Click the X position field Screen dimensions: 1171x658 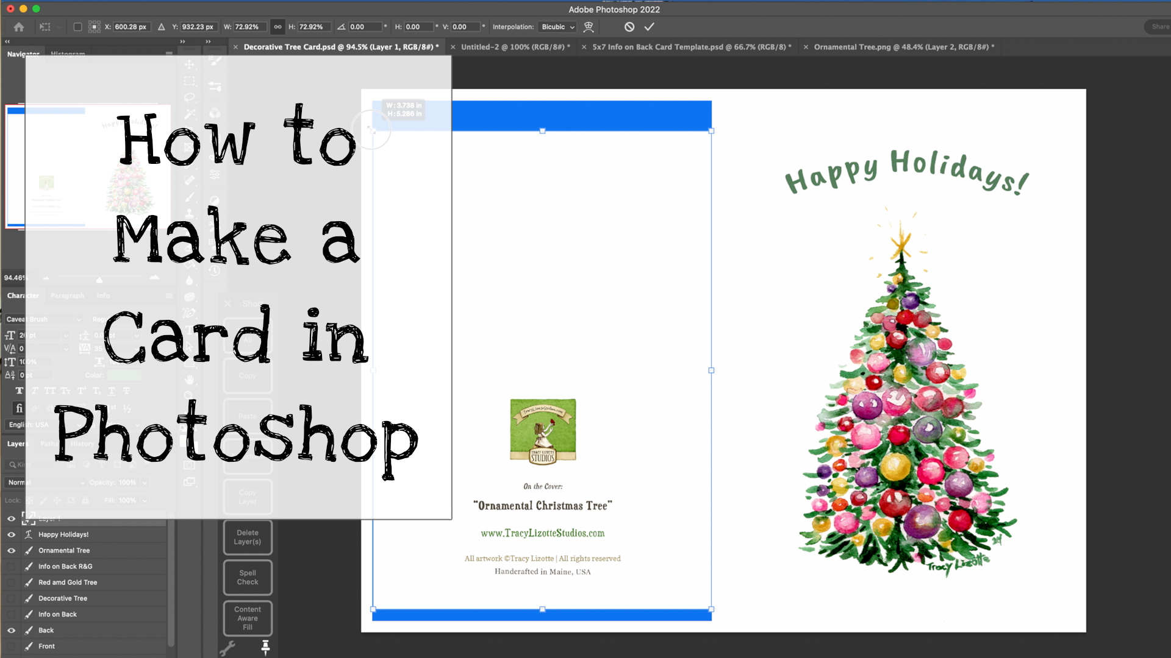[x=132, y=27]
